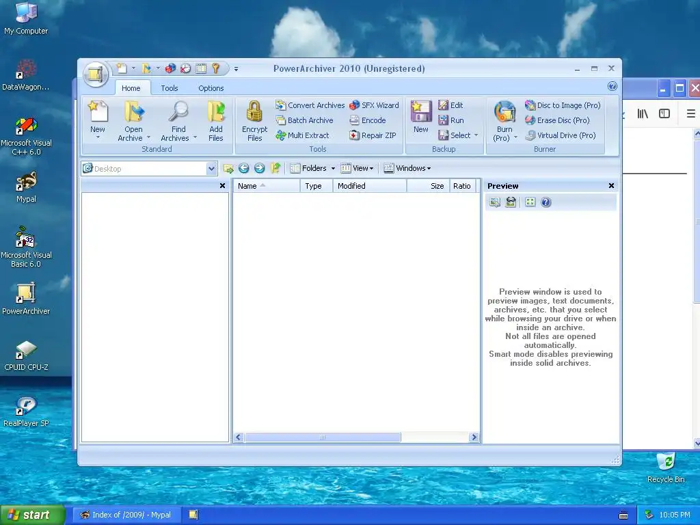Sort by the Ratio column header
The width and height of the screenshot is (700, 525).
click(x=462, y=186)
